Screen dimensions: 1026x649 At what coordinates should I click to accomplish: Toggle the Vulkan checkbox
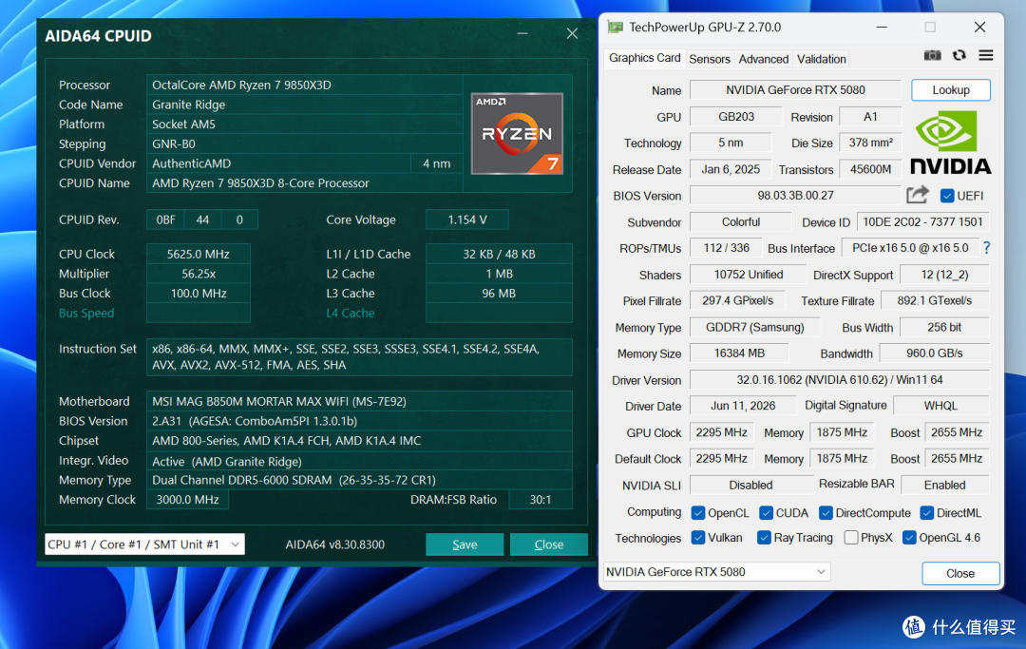698,538
